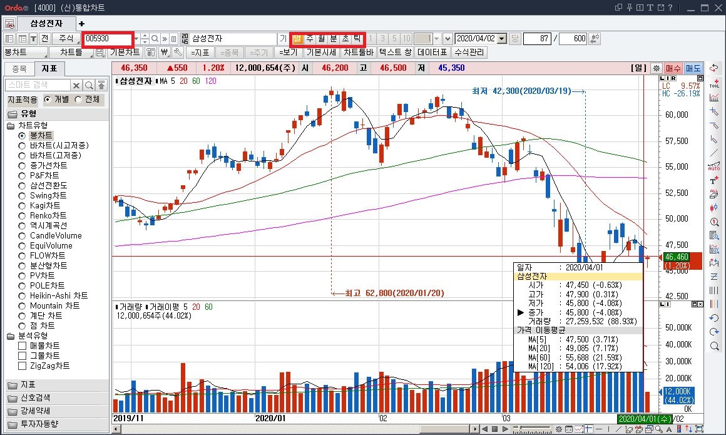The width and height of the screenshot is (726, 435).
Task: Expand the 투자자동향 section
Action: (57, 424)
